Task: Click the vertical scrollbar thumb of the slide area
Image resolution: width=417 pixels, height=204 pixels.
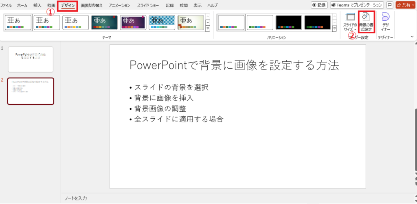Action: [416, 139]
